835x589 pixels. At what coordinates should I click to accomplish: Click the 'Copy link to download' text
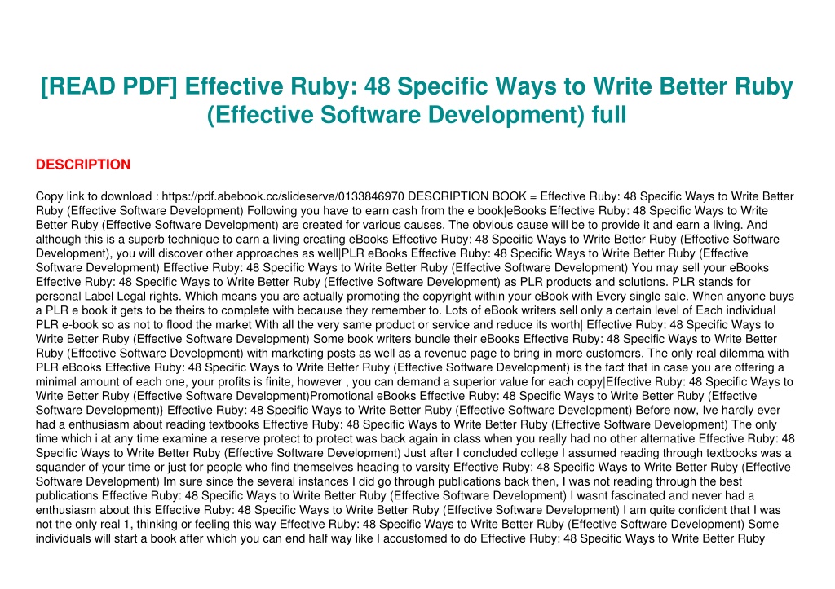coord(94,196)
